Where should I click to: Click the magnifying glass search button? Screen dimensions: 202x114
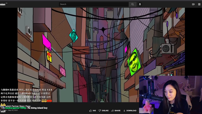[133, 4]
